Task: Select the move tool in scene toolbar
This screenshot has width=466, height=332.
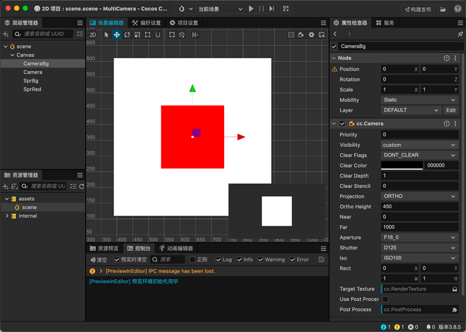Action: coord(117,34)
